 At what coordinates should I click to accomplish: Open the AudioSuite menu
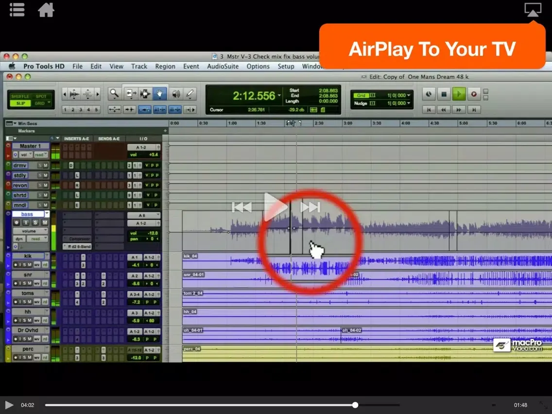point(223,66)
